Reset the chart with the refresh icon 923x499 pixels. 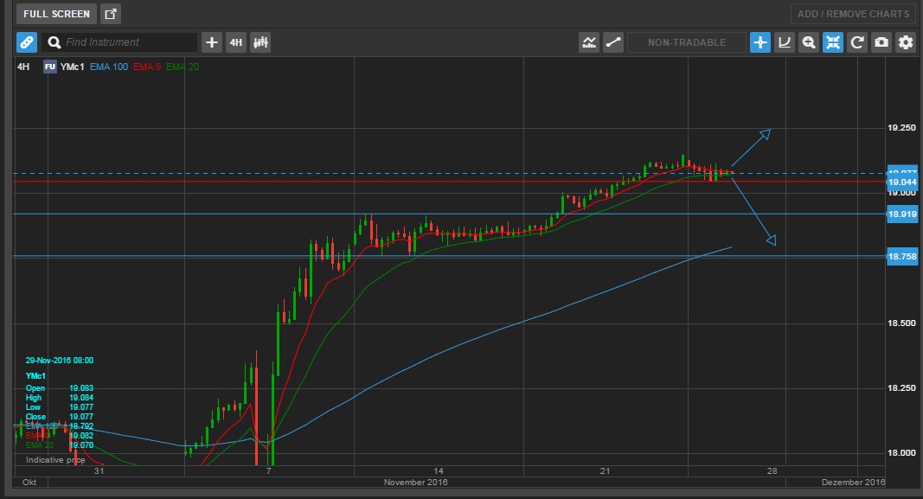point(857,42)
